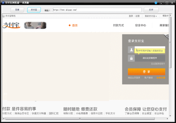The image size is (176, 123).
Task: Click the vertical scrollbar down arrow
Action: (x=170, y=116)
